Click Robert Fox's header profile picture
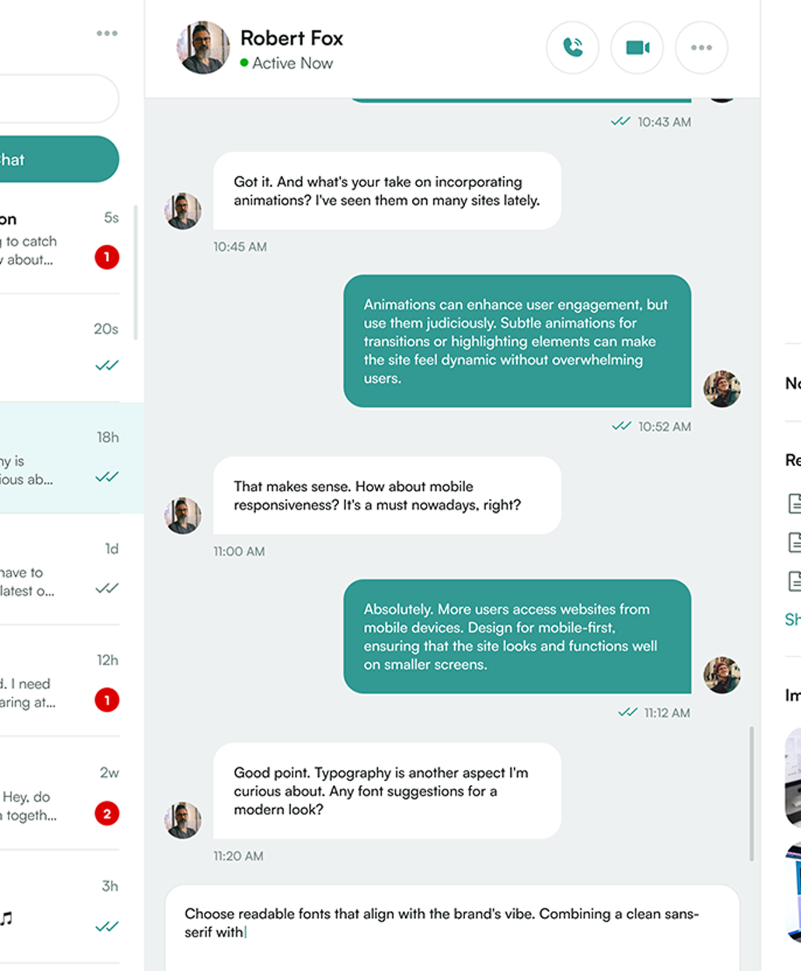Screen dimensions: 801x971 203,48
